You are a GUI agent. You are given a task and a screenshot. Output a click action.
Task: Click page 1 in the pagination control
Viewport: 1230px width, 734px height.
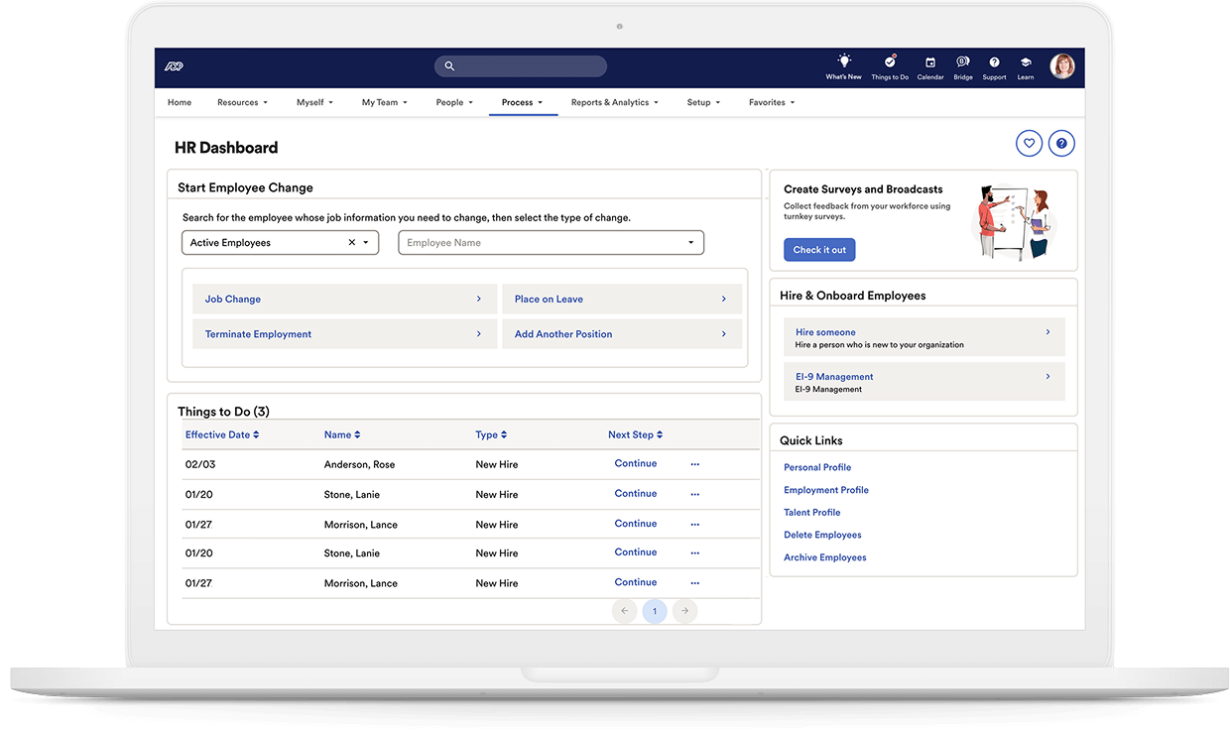(655, 610)
